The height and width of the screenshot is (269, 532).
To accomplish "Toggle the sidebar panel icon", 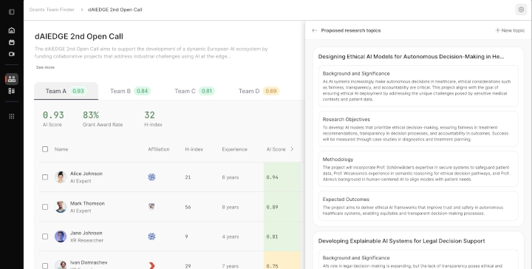I will (12, 12).
